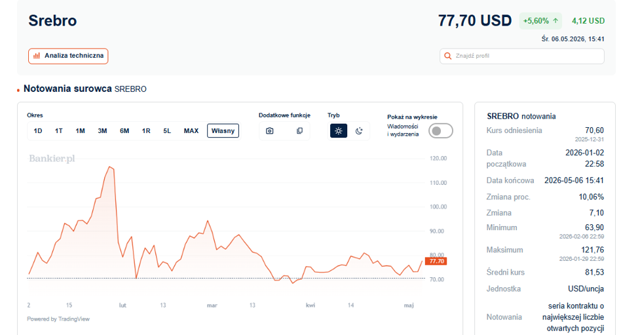Switch to light mode sun icon

pos(339,131)
